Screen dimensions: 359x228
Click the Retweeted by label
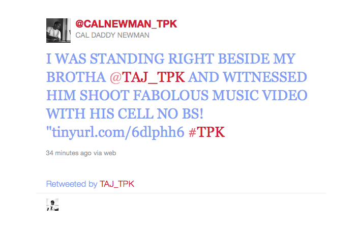coord(72,184)
